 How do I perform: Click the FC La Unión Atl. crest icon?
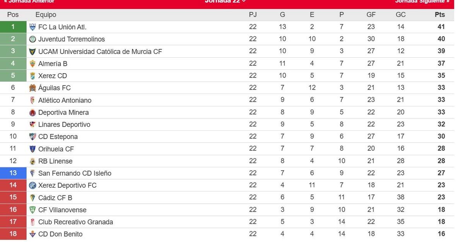point(32,27)
